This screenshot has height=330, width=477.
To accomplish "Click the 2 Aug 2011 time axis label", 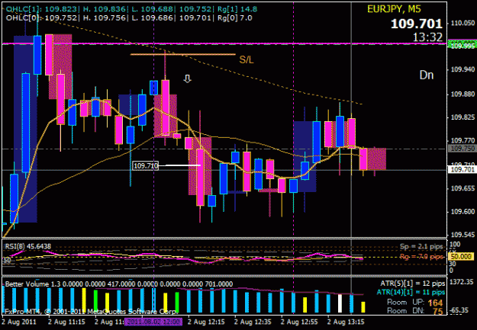I will (x=19, y=322).
